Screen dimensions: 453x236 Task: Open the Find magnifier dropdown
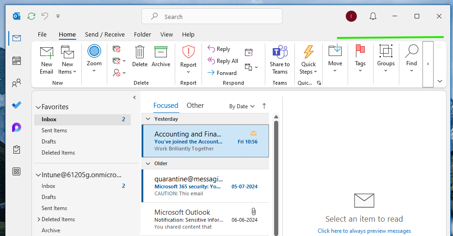point(411,58)
